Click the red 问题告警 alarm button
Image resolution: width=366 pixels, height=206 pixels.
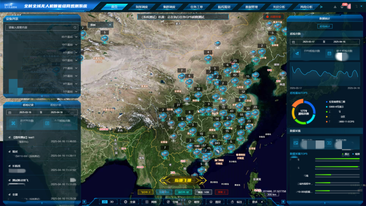tap(273, 16)
